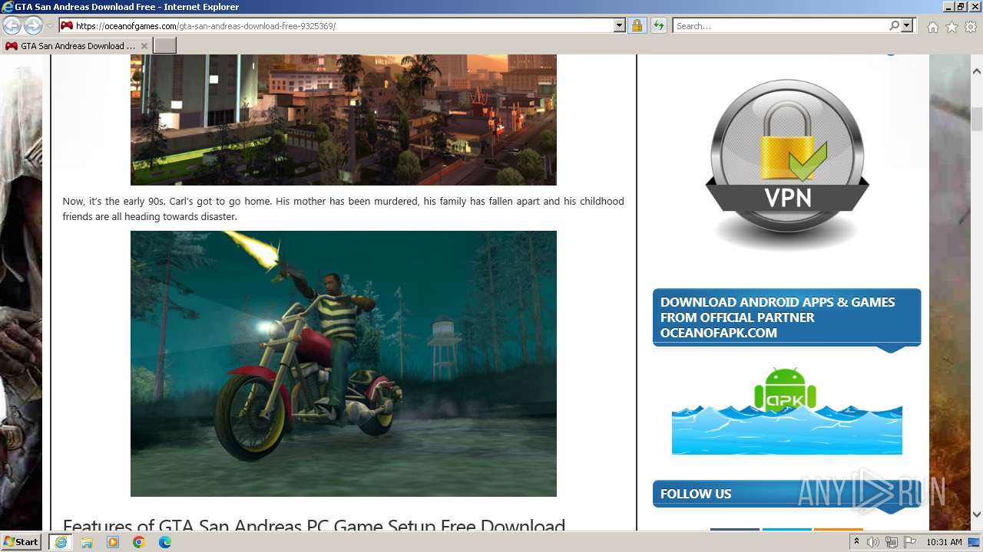This screenshot has width=983, height=552.
Task: Open a new tab with the blank tab button
Action: (165, 46)
